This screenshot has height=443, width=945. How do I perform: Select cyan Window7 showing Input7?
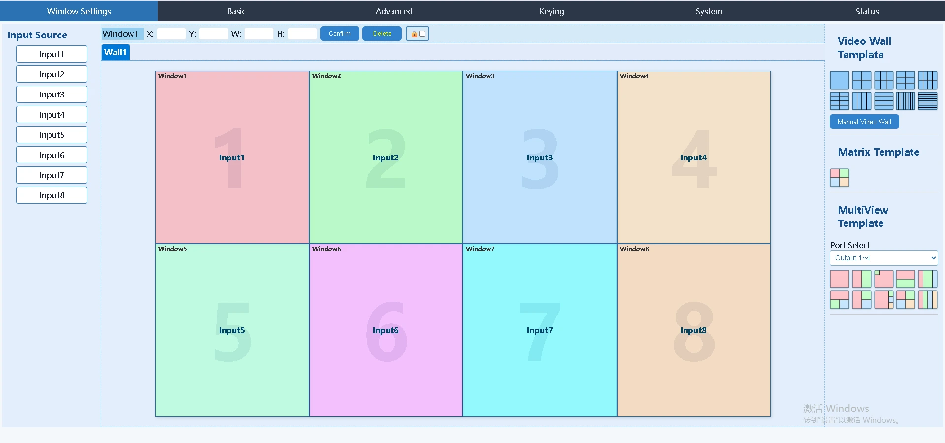[540, 330]
